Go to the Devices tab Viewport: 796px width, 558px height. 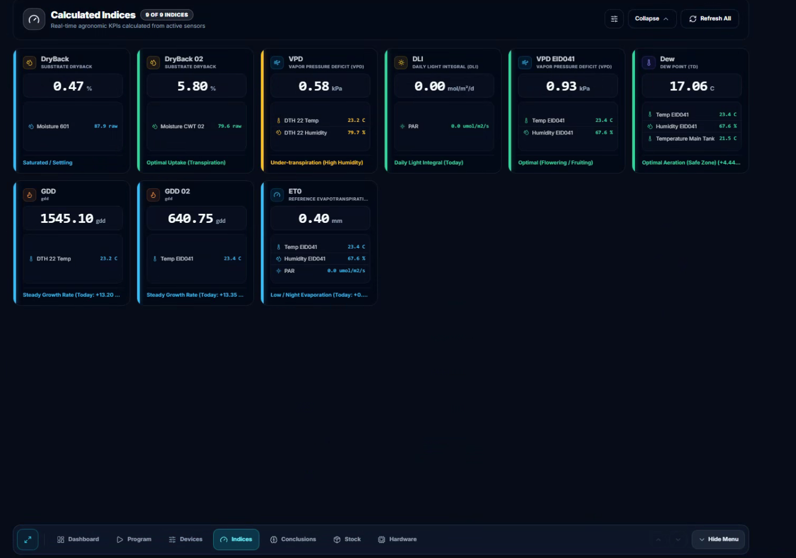coord(185,539)
